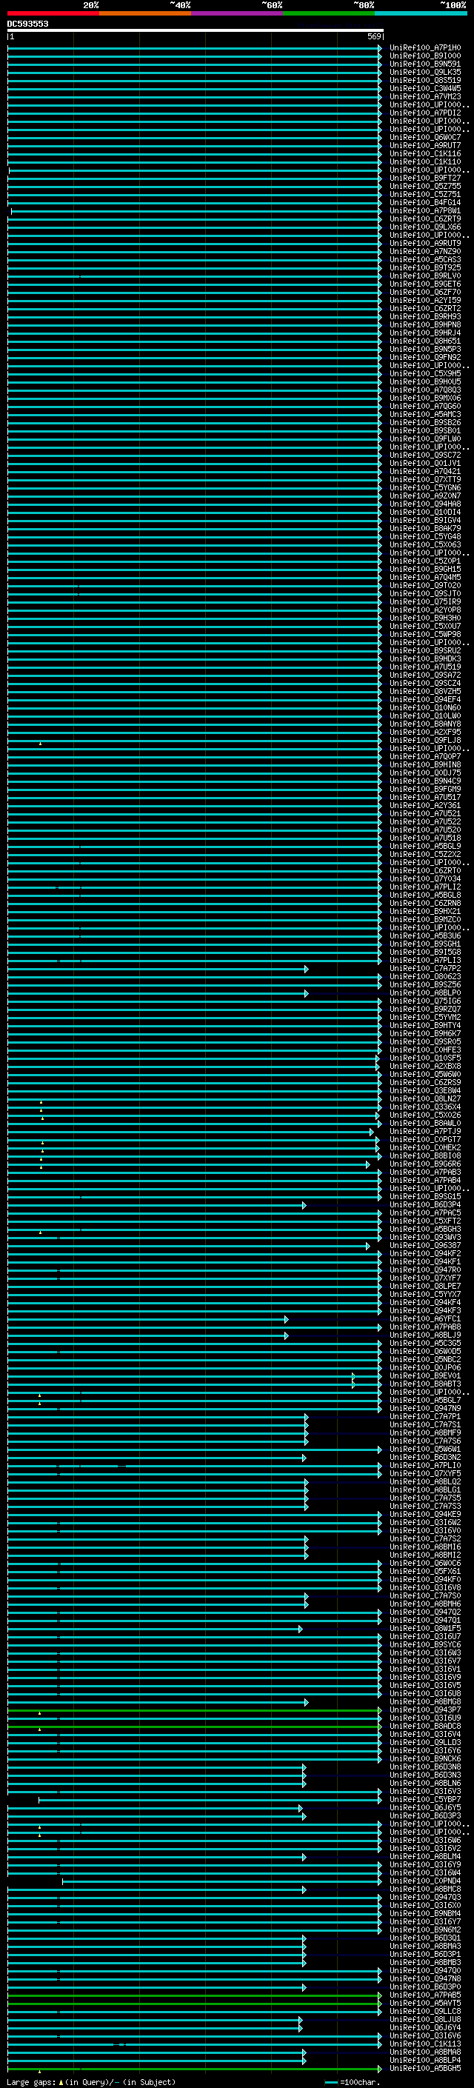Select hit label UniRef100_Q8LPE7
This screenshot has width=474, height=2088.
coord(425,1287)
